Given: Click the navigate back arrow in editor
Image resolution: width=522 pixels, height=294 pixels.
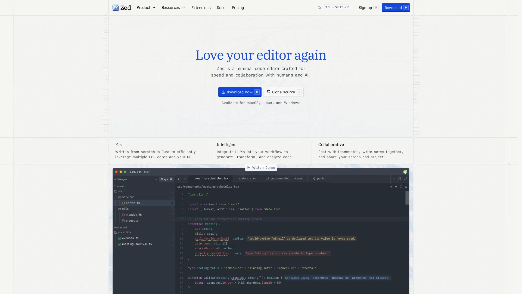Looking at the screenshot, I should tap(179, 179).
